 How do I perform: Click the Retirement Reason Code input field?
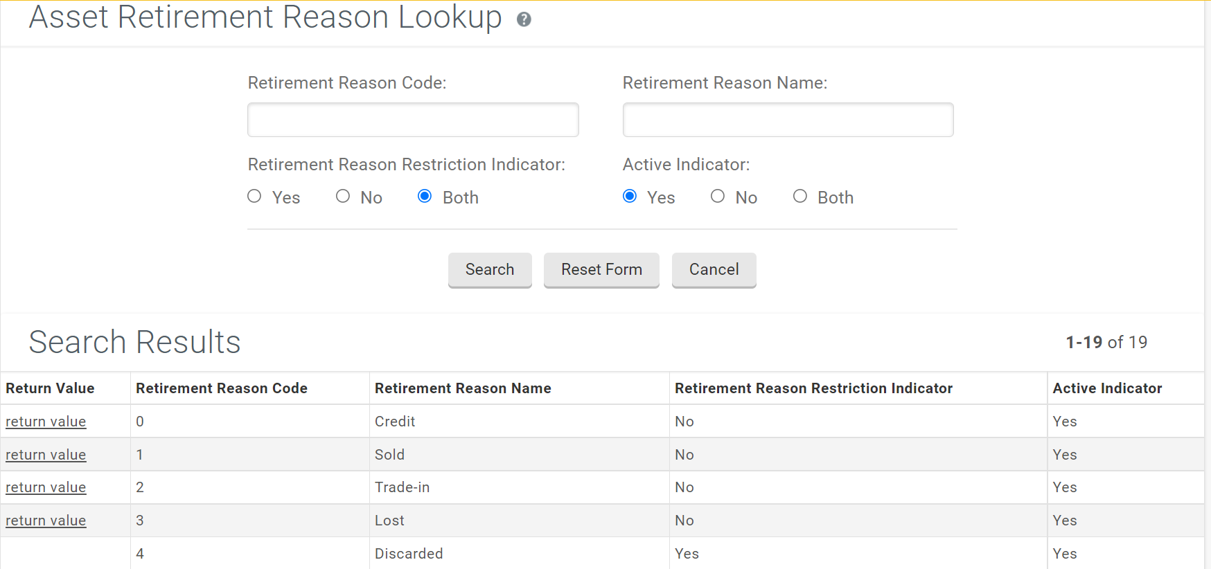point(413,120)
